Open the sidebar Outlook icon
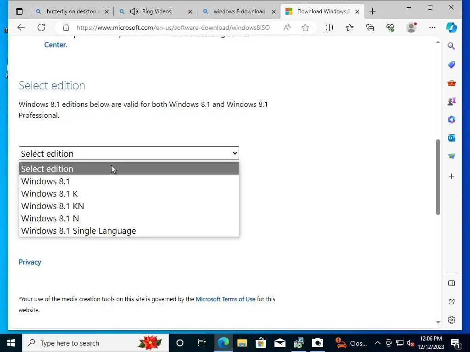 click(452, 138)
